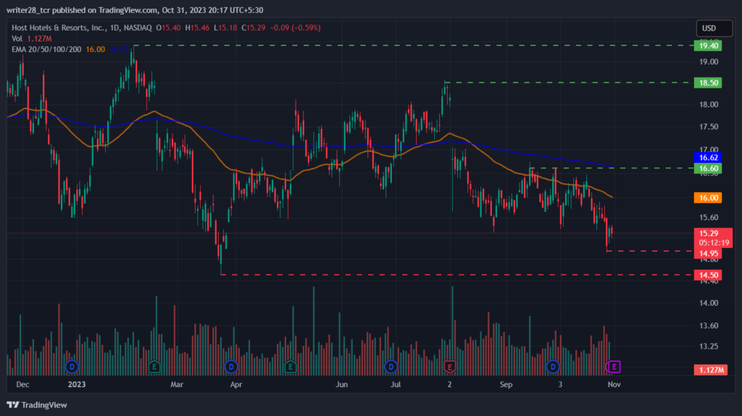
Task: Click the red earnings marker above August 2
Action: click(x=449, y=366)
